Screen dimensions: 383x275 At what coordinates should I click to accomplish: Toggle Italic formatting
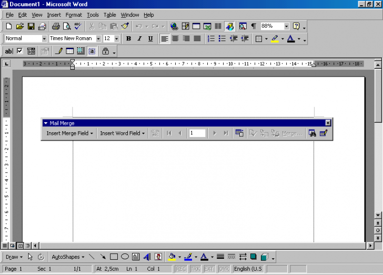(x=139, y=38)
